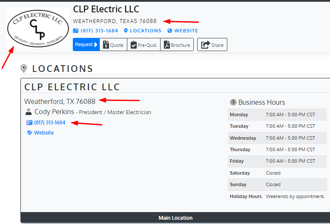
Task: Click the Quote button
Action: (113, 44)
